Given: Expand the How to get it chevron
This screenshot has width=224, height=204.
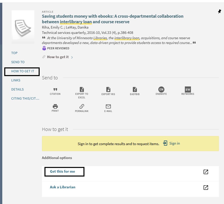Looking at the screenshot, I should tap(72, 57).
